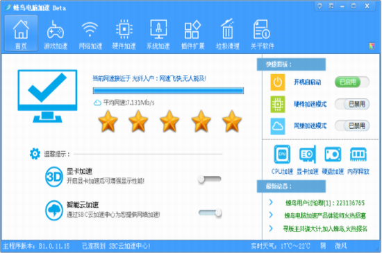The width and height of the screenshot is (382, 253).
Task: Click the arrow beside 蜂鸟用户讨论群
Action: tap(271, 202)
